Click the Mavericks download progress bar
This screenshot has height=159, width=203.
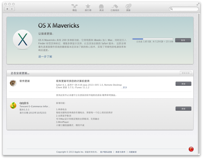(153, 39)
